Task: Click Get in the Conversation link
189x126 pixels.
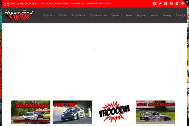Action: pos(55,3)
